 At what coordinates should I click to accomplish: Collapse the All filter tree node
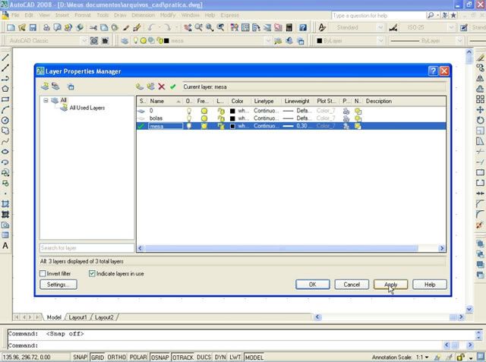click(x=46, y=100)
